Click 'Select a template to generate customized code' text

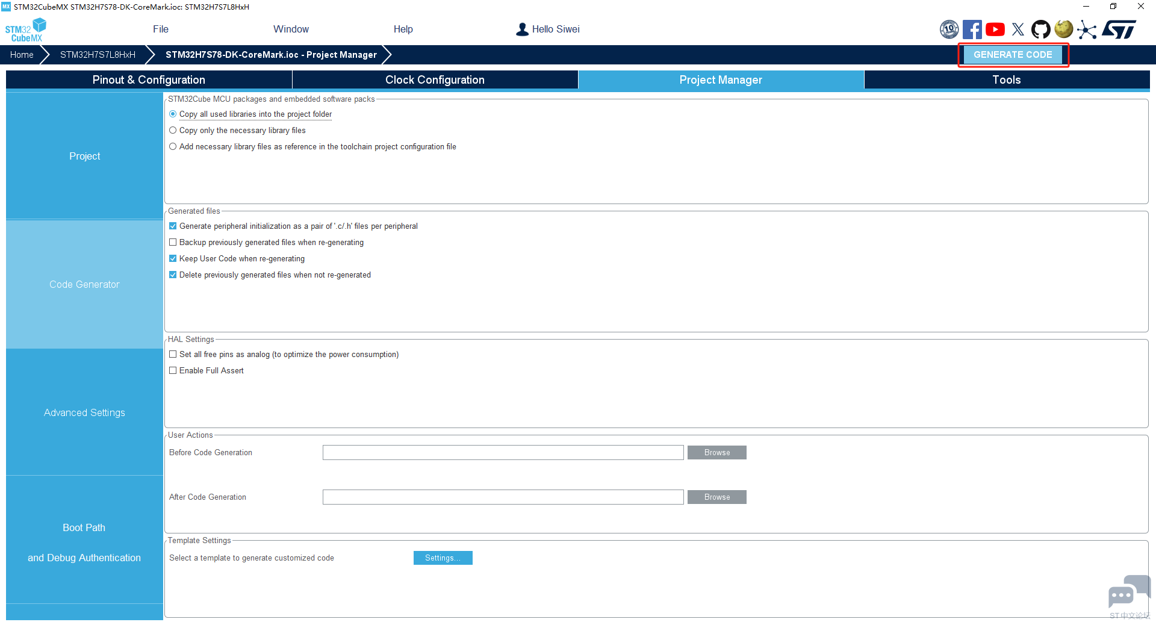point(252,558)
